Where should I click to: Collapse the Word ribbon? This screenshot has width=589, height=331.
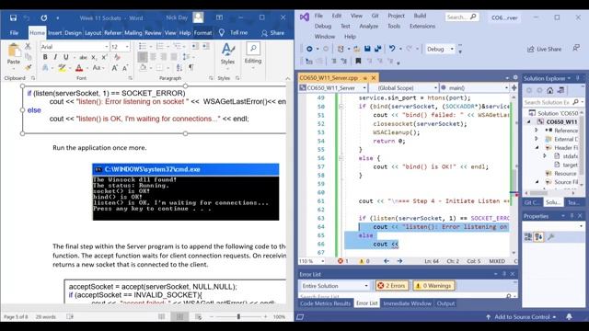[x=288, y=78]
